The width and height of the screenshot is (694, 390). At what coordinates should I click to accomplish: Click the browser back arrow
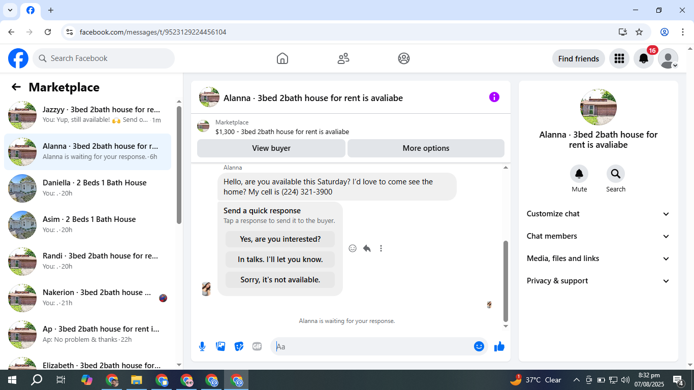pyautogui.click(x=11, y=32)
